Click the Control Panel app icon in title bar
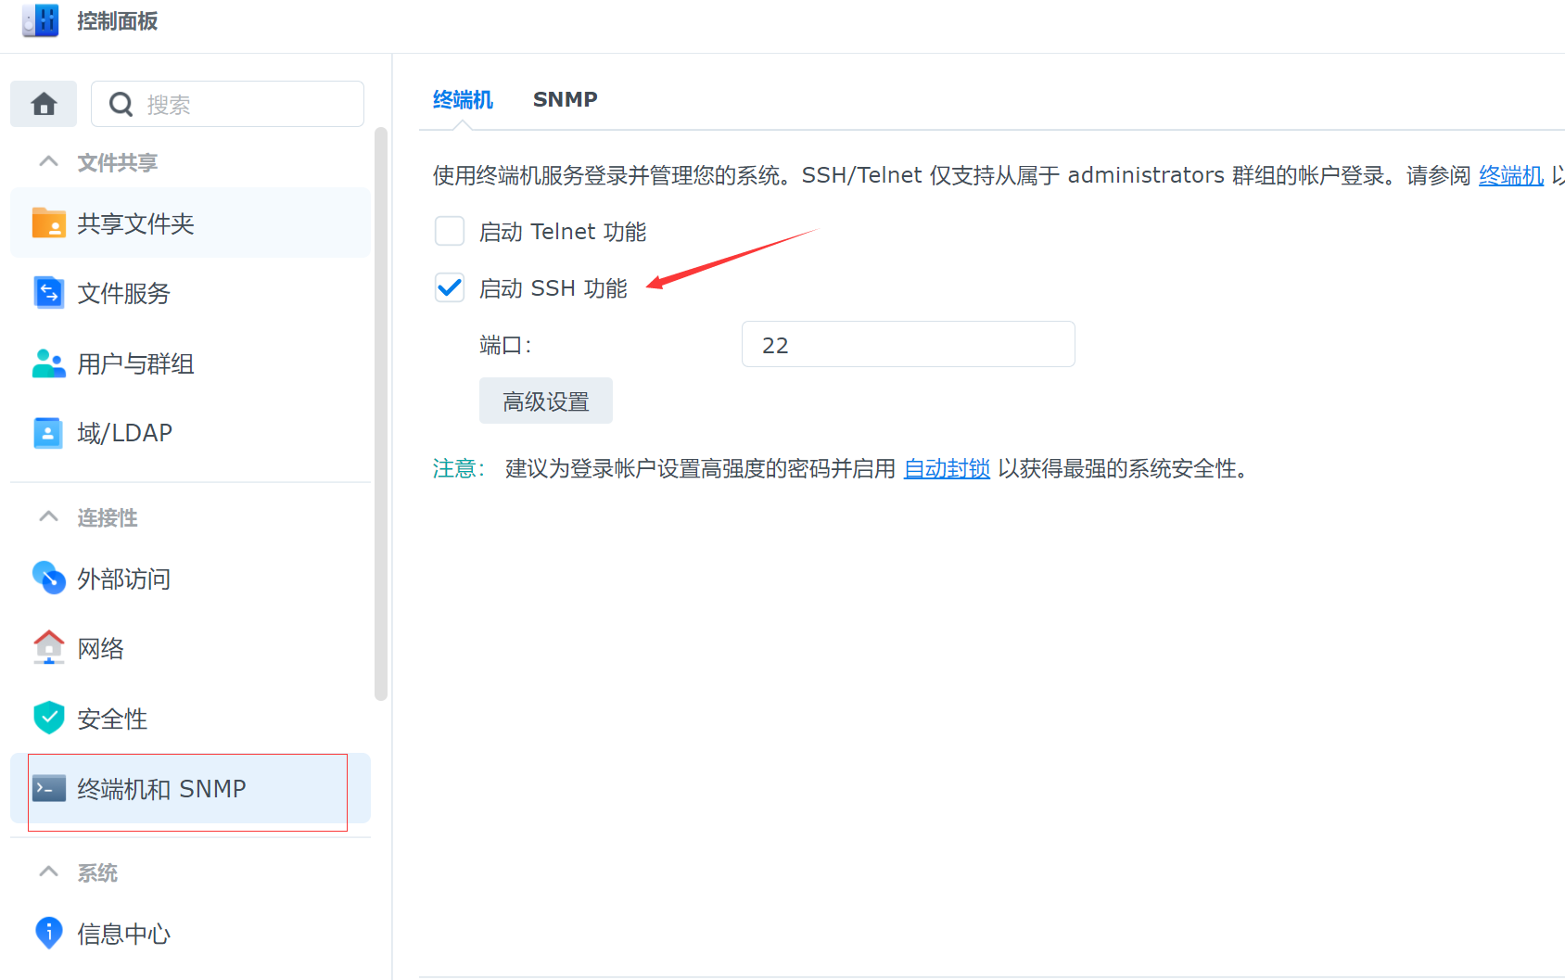 coord(41,20)
